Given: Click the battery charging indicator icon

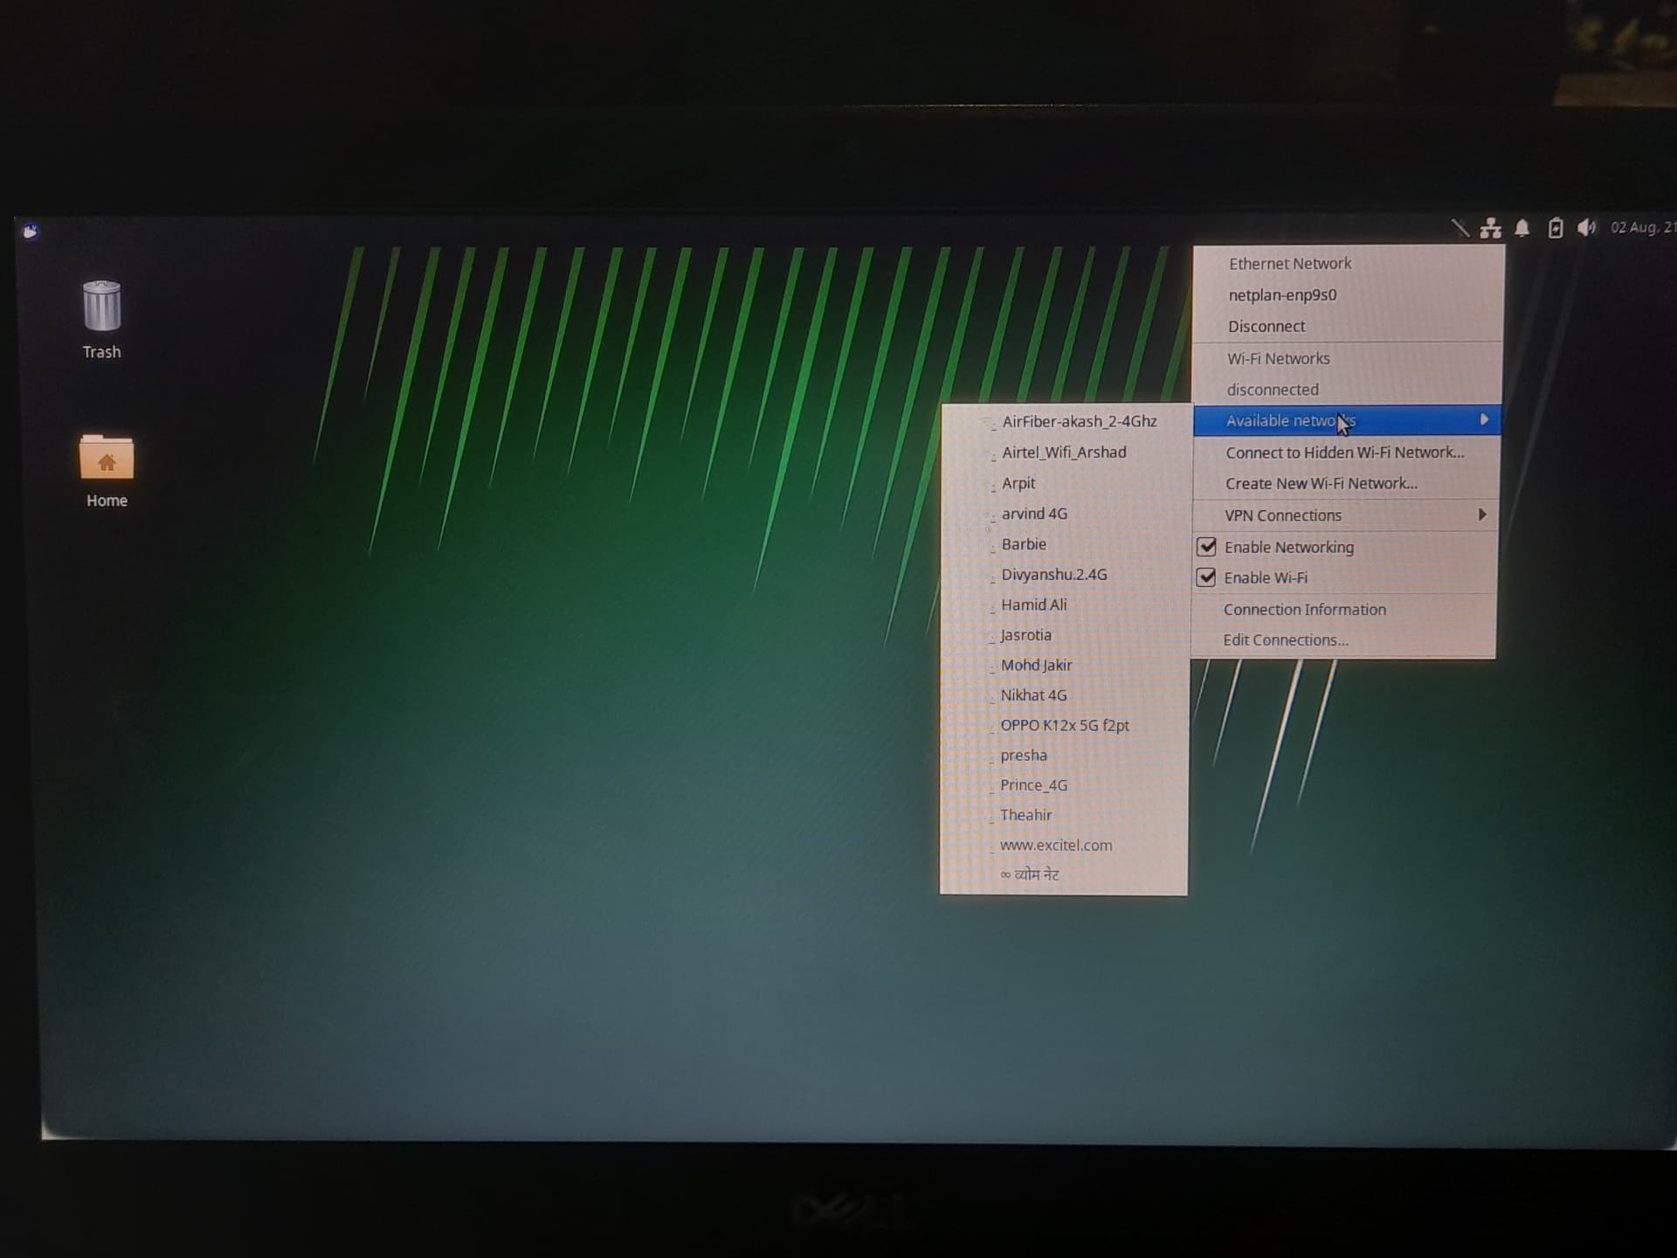Looking at the screenshot, I should click(1555, 229).
